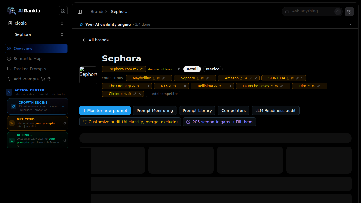
Task: Open the AI Links external link icon
Action: [65, 140]
